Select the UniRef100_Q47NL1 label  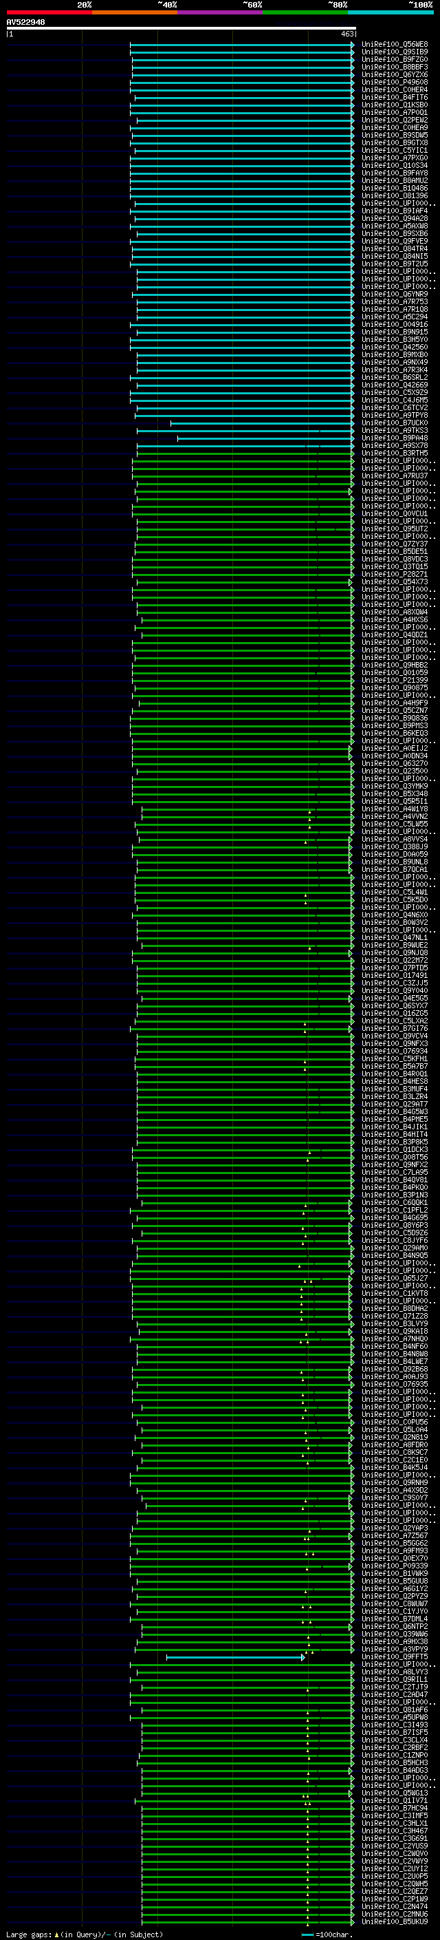[x=395, y=937]
